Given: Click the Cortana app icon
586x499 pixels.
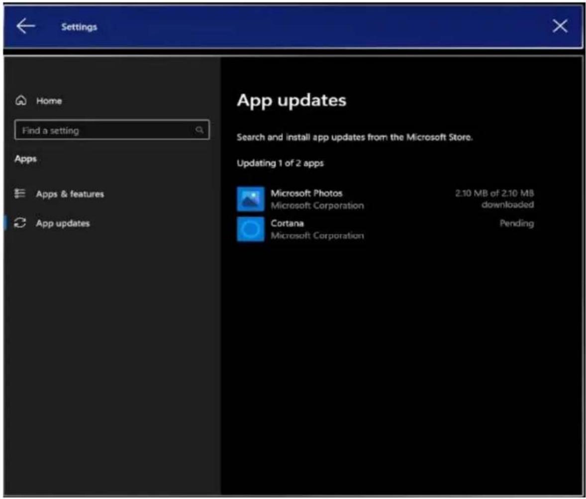Looking at the screenshot, I should 250,229.
